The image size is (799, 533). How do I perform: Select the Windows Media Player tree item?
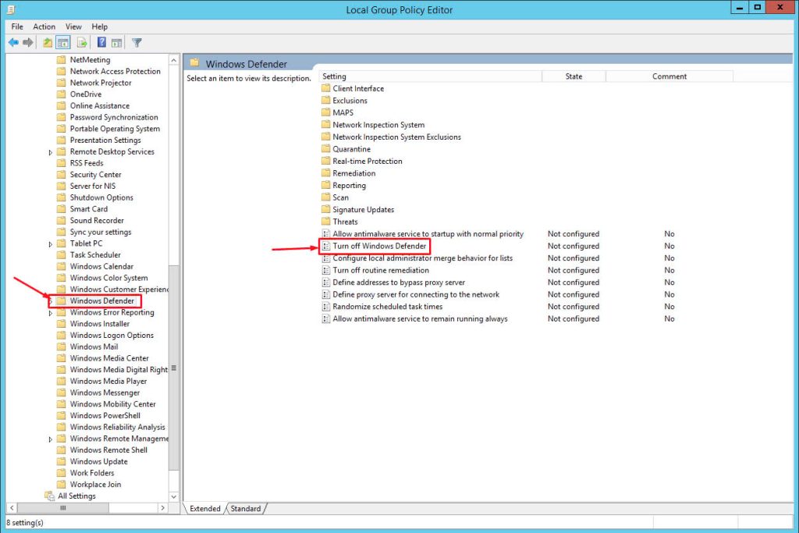[108, 382]
